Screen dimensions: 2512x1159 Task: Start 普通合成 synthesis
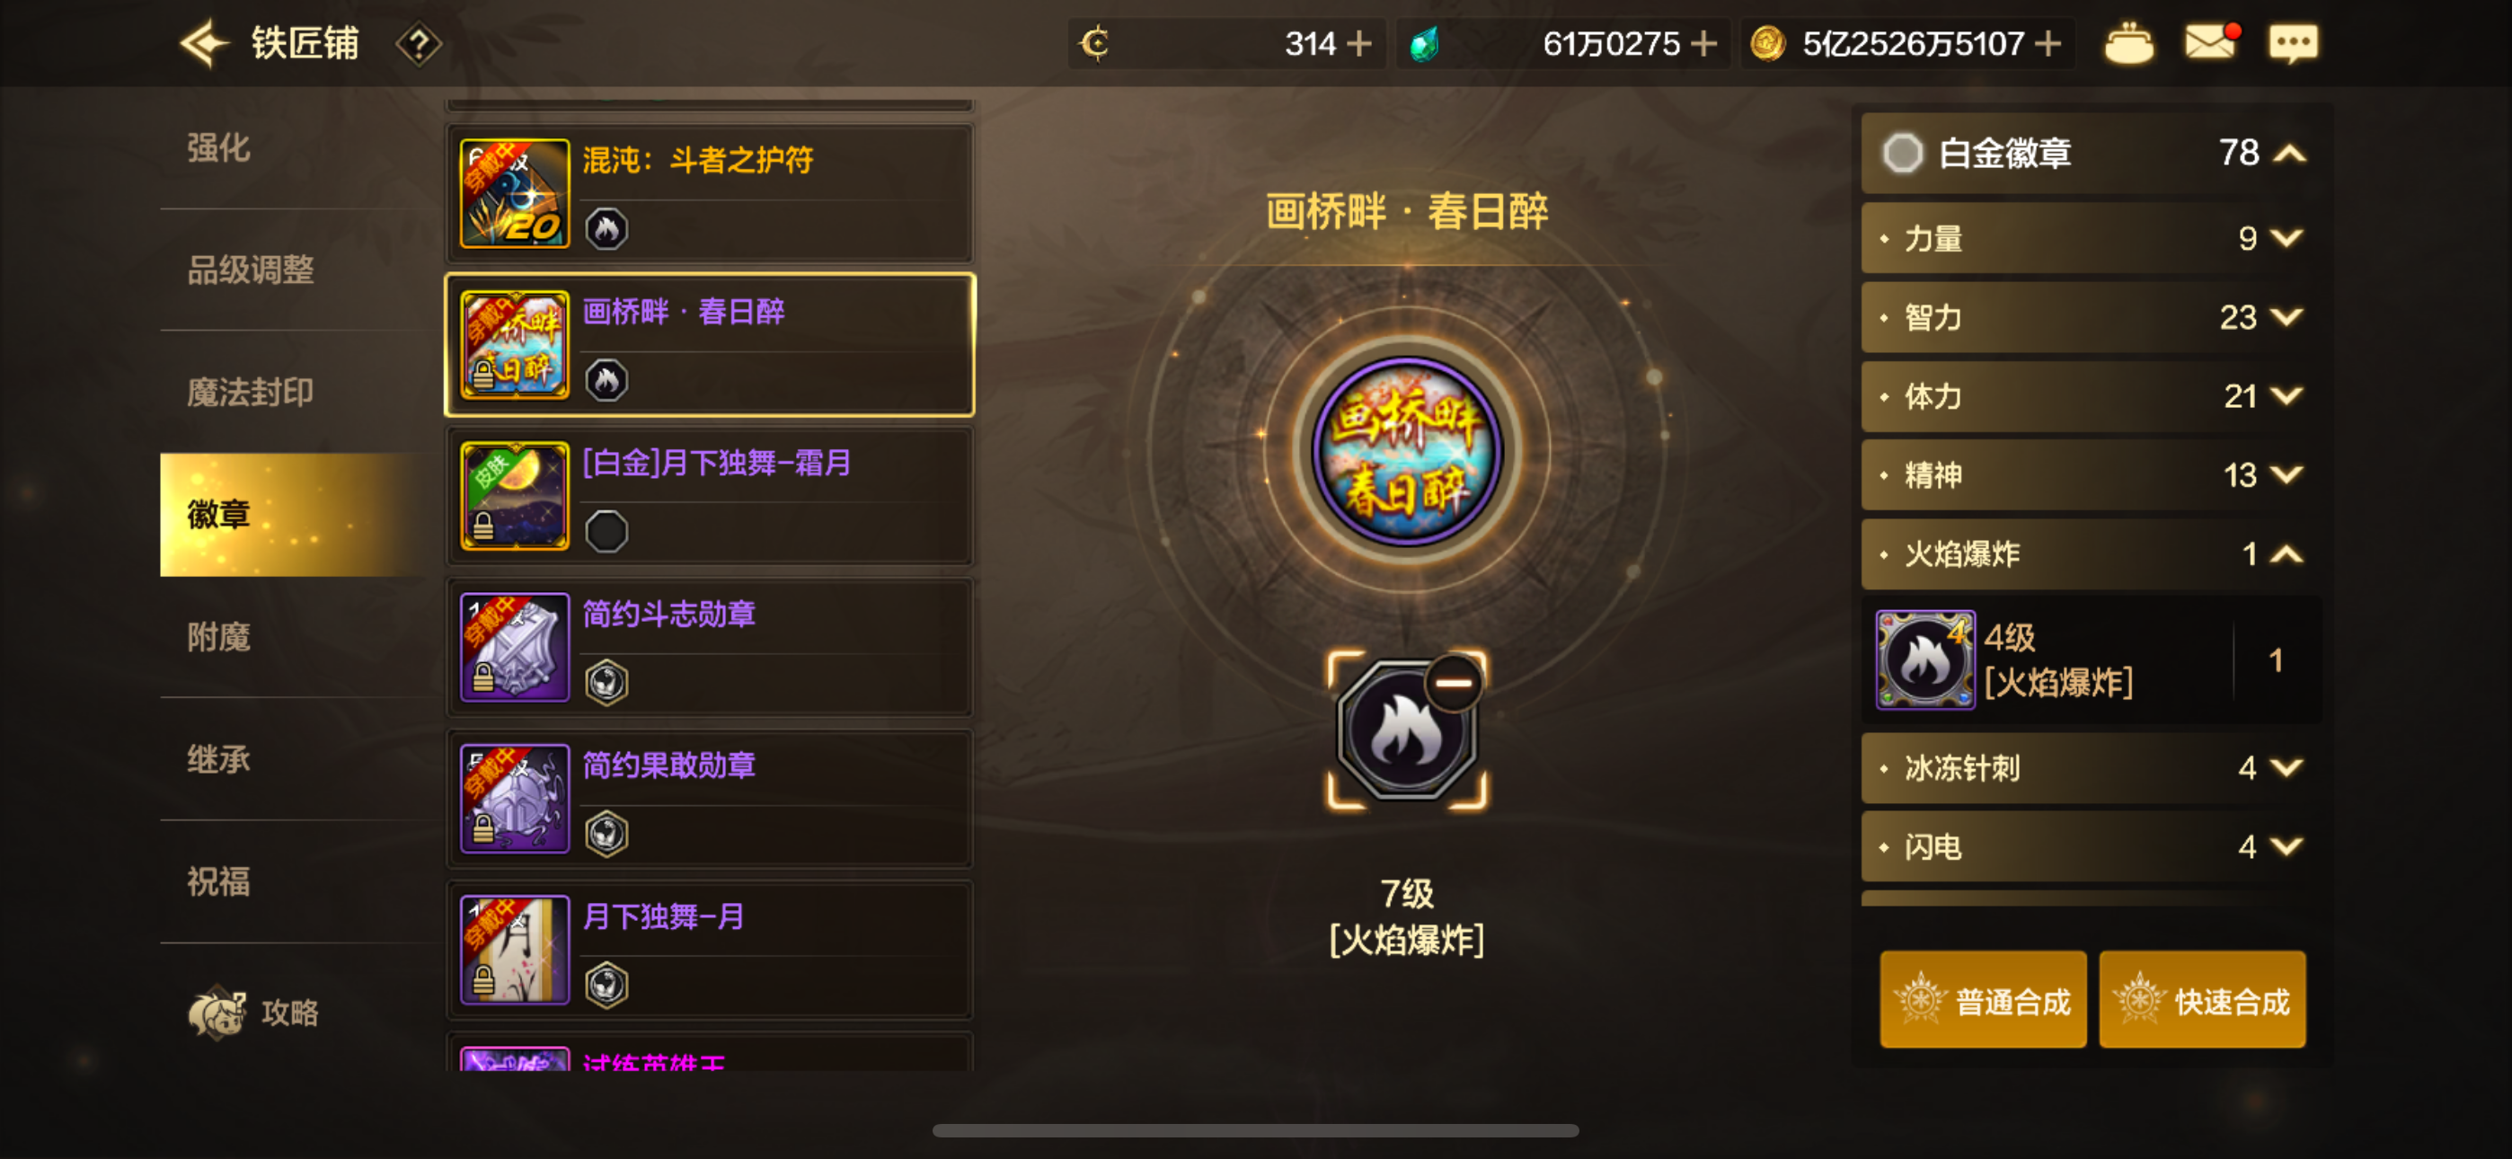pos(1984,1000)
